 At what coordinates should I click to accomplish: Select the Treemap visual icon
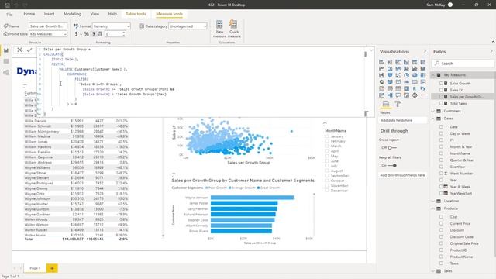coord(423,75)
